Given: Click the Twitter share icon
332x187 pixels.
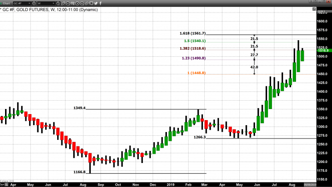Looking at the screenshot, I should click(x=96, y=3).
